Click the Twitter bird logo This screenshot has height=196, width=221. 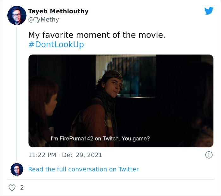coord(209,11)
